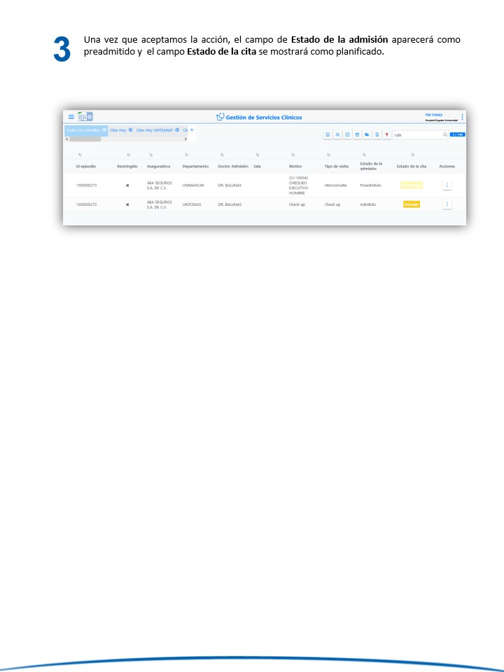Viewport: 504px width, 672px height.
Task: Open the user options three-dot menu
Action: (x=462, y=117)
